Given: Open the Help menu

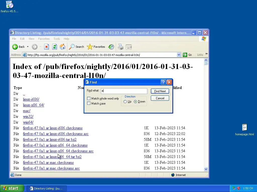Looking at the screenshot, I should point(66,39).
